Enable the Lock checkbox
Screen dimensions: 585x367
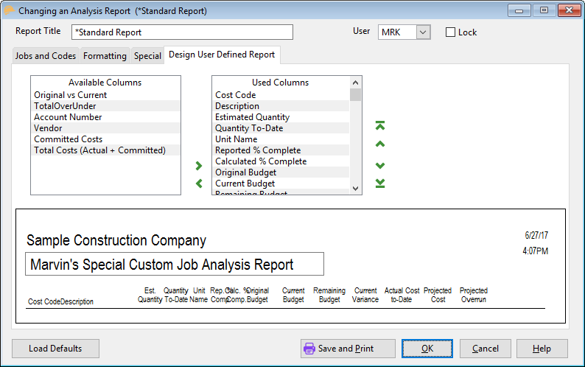coord(450,32)
